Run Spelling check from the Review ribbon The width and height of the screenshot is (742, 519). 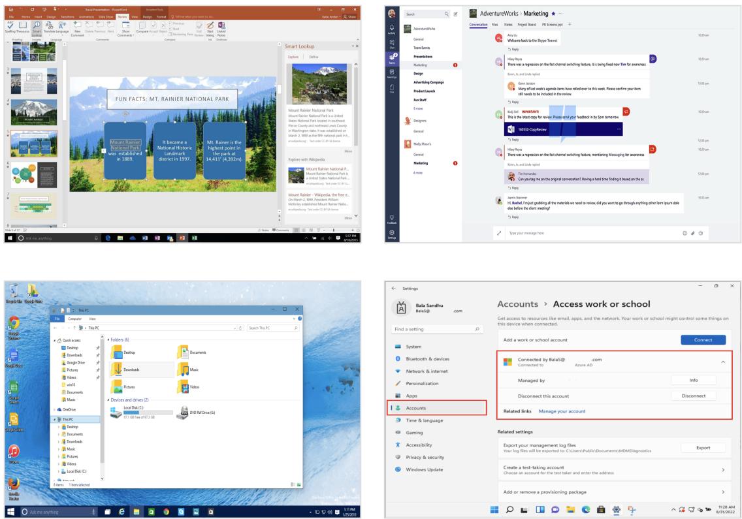[x=10, y=27]
